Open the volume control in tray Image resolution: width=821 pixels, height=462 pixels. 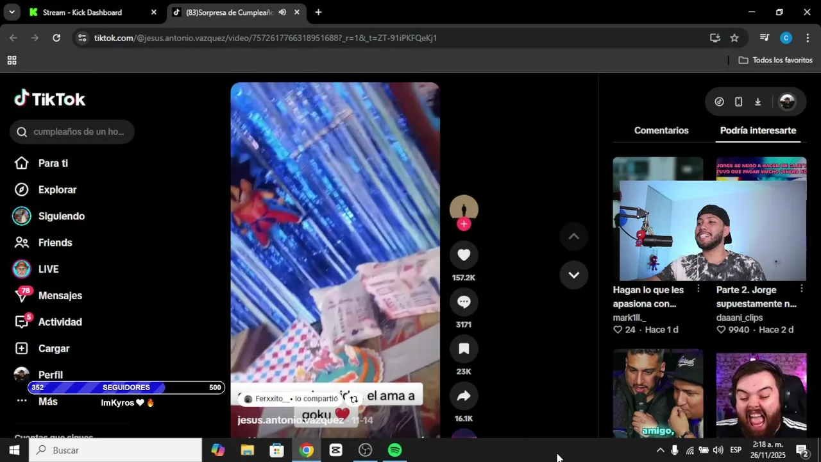click(x=718, y=450)
